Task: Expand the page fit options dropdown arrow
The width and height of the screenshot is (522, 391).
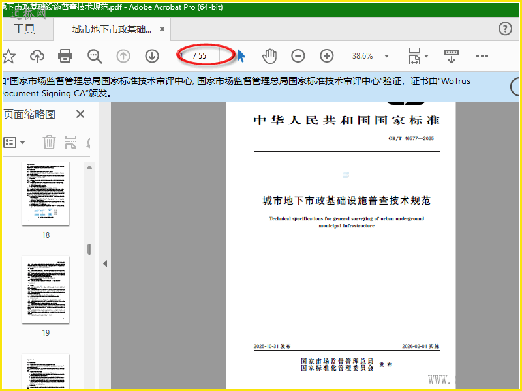Action: point(427,56)
